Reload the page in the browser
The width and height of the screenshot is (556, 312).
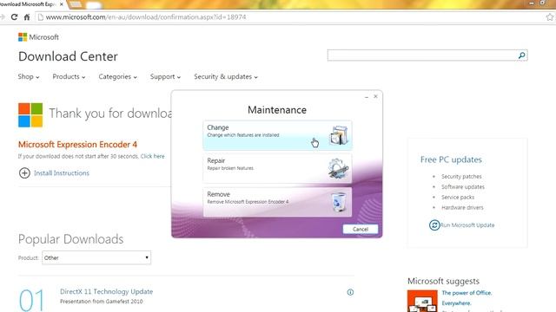[x=14, y=17]
